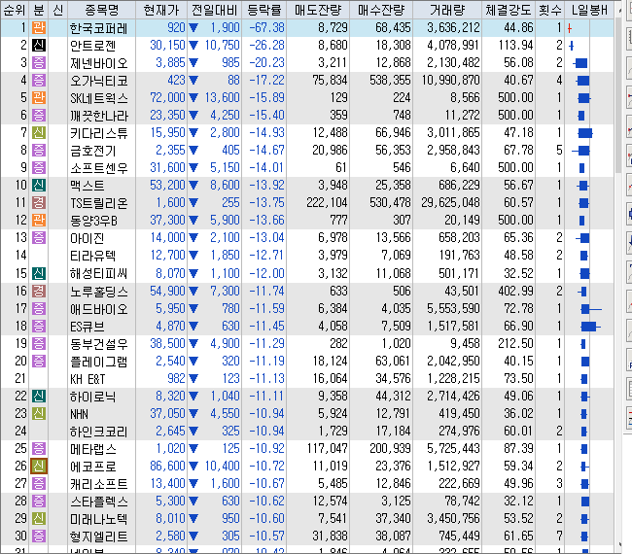Image resolution: width=632 pixels, height=554 pixels.
Task: Select stock name 동부건설우
Action: [99, 344]
